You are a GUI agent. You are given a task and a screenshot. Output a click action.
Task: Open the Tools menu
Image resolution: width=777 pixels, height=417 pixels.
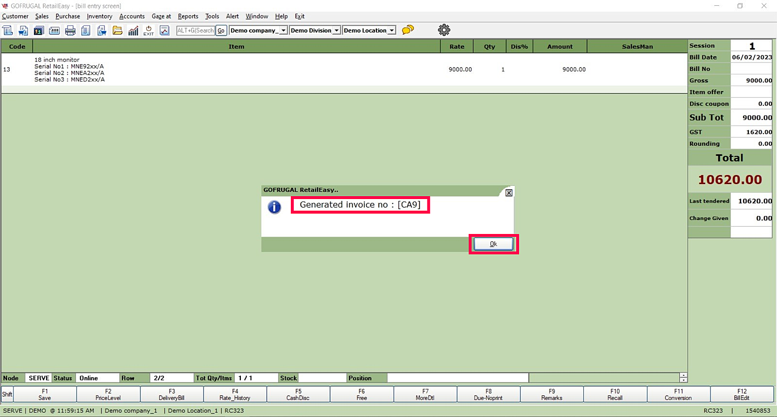[x=212, y=17]
